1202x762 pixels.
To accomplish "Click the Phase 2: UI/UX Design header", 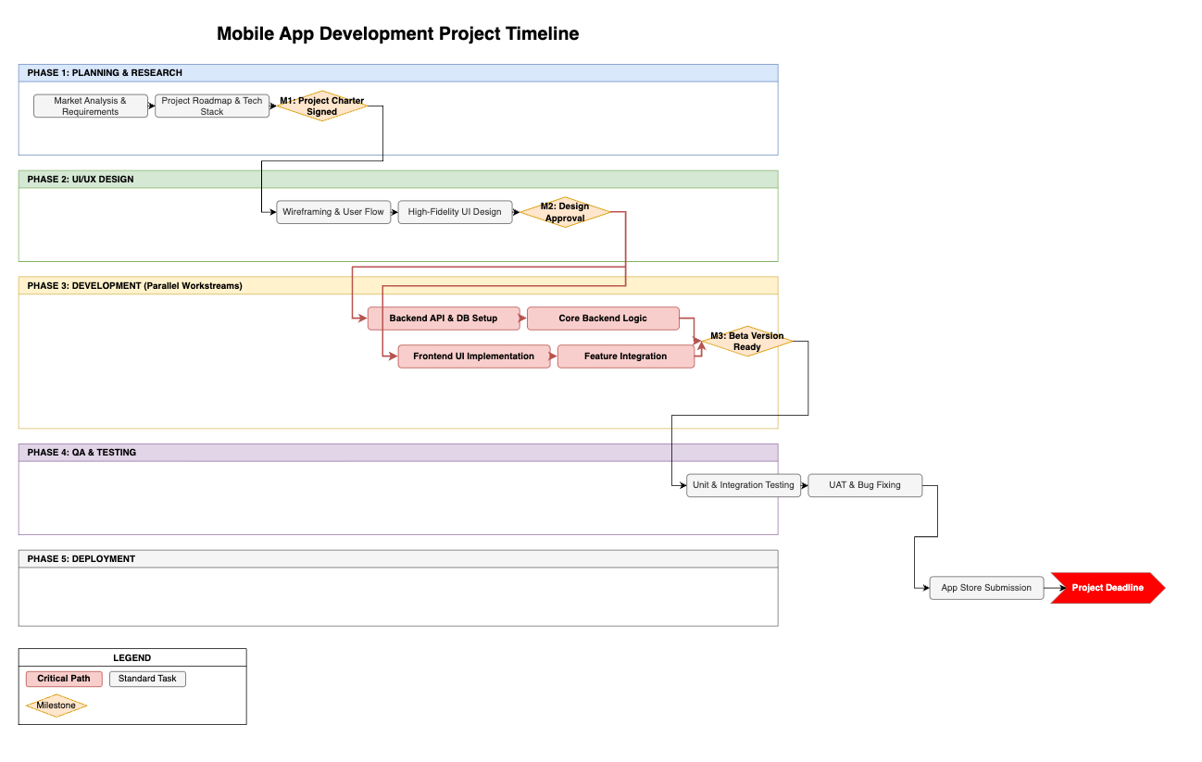I will pyautogui.click(x=398, y=180).
